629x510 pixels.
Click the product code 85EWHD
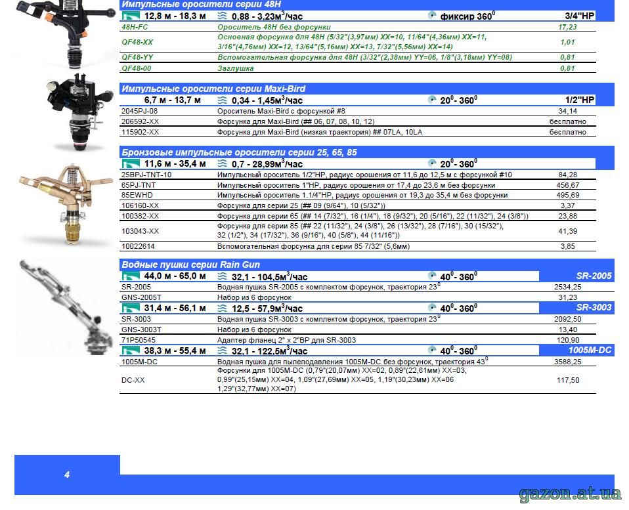click(x=137, y=195)
